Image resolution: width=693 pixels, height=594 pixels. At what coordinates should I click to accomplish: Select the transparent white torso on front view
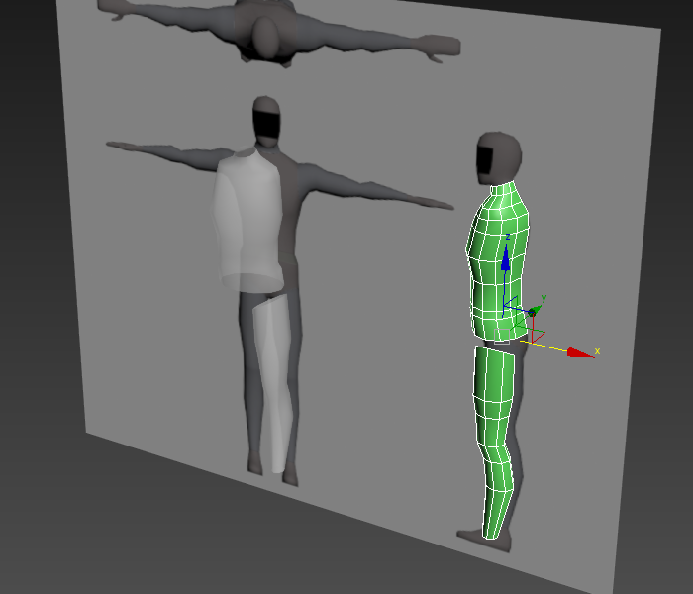(247, 220)
